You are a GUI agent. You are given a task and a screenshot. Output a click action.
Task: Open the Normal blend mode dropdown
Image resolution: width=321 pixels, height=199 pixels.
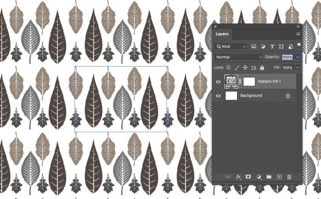(x=239, y=57)
